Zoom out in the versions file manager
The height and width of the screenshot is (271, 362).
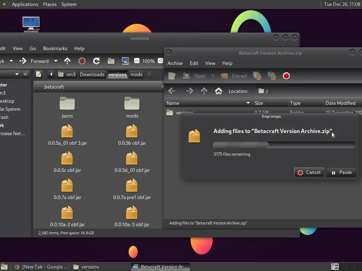[x=137, y=61]
